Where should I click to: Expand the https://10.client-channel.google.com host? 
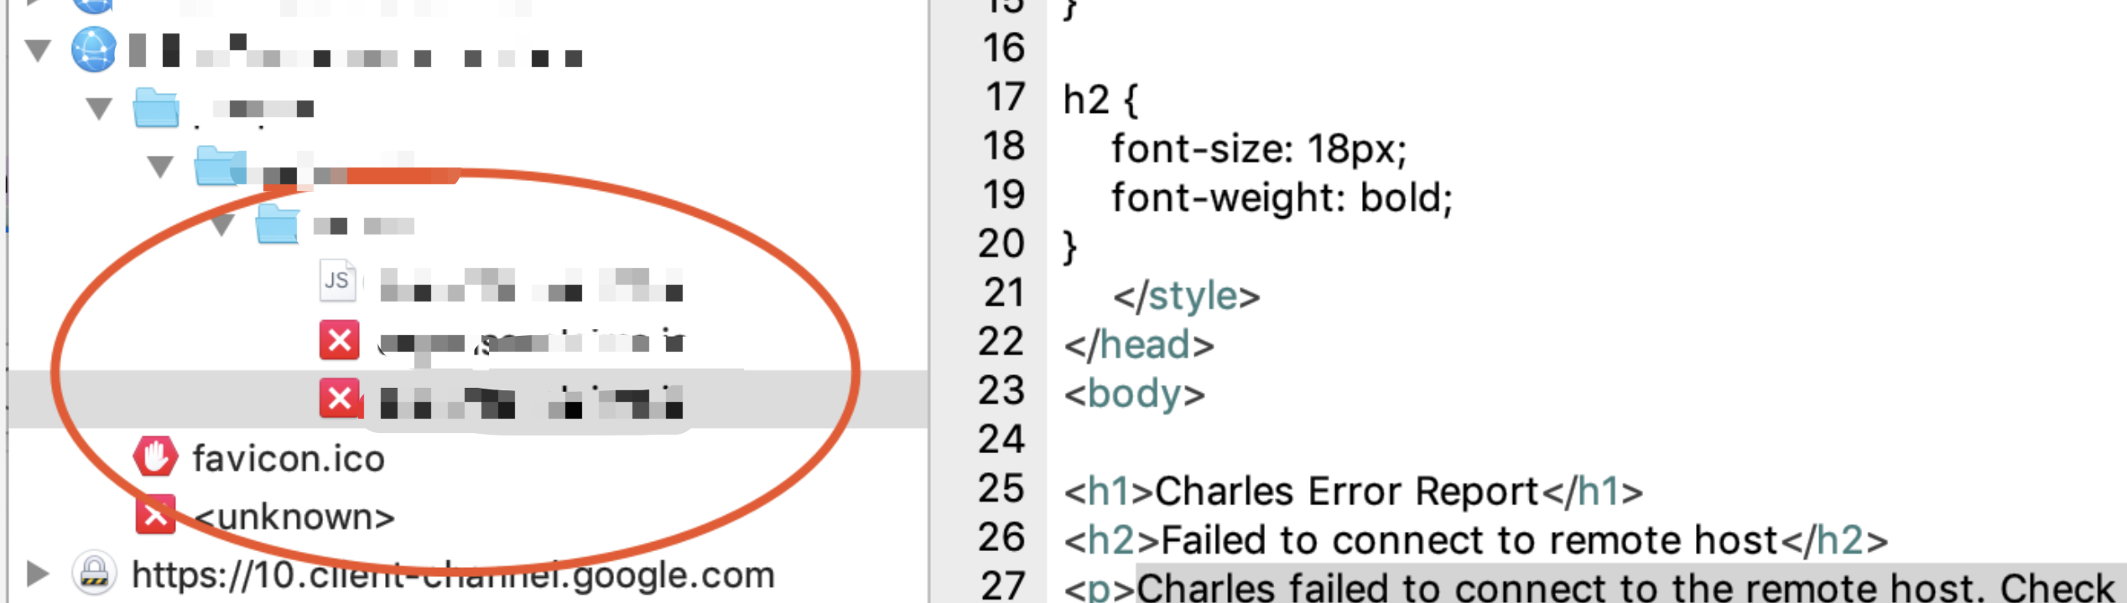click(37, 574)
